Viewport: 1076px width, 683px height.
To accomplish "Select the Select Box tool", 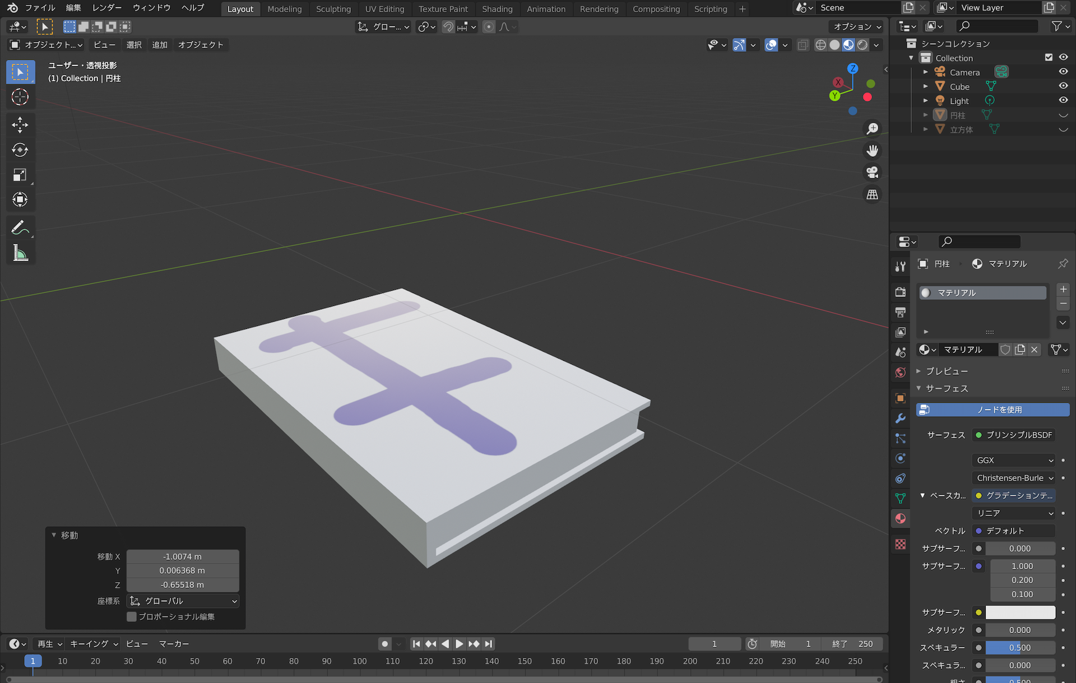I will (20, 72).
